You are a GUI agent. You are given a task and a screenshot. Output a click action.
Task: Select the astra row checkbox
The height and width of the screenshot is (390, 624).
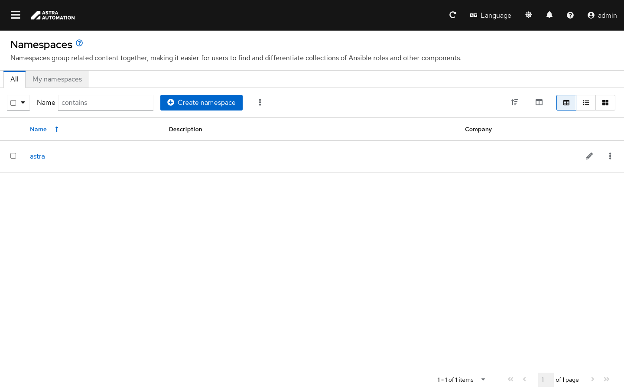[x=13, y=156]
